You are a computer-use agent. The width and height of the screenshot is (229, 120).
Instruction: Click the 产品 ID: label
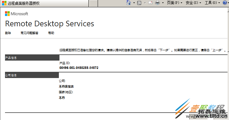tap(65, 63)
